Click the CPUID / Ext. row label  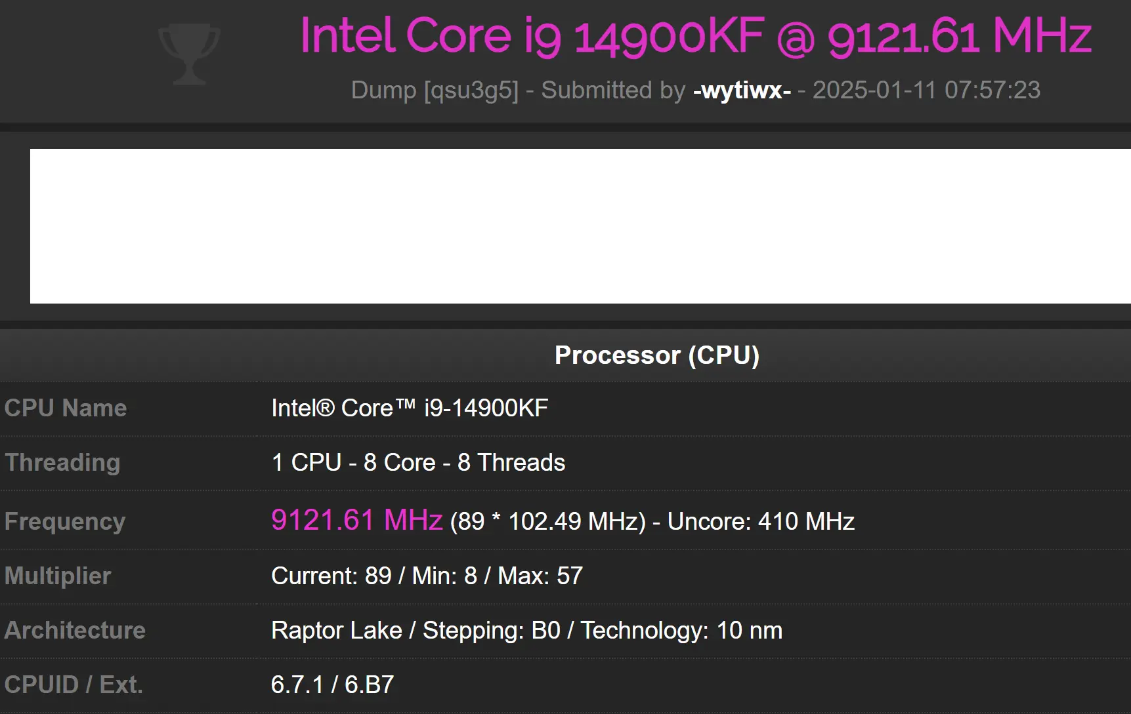tap(74, 684)
